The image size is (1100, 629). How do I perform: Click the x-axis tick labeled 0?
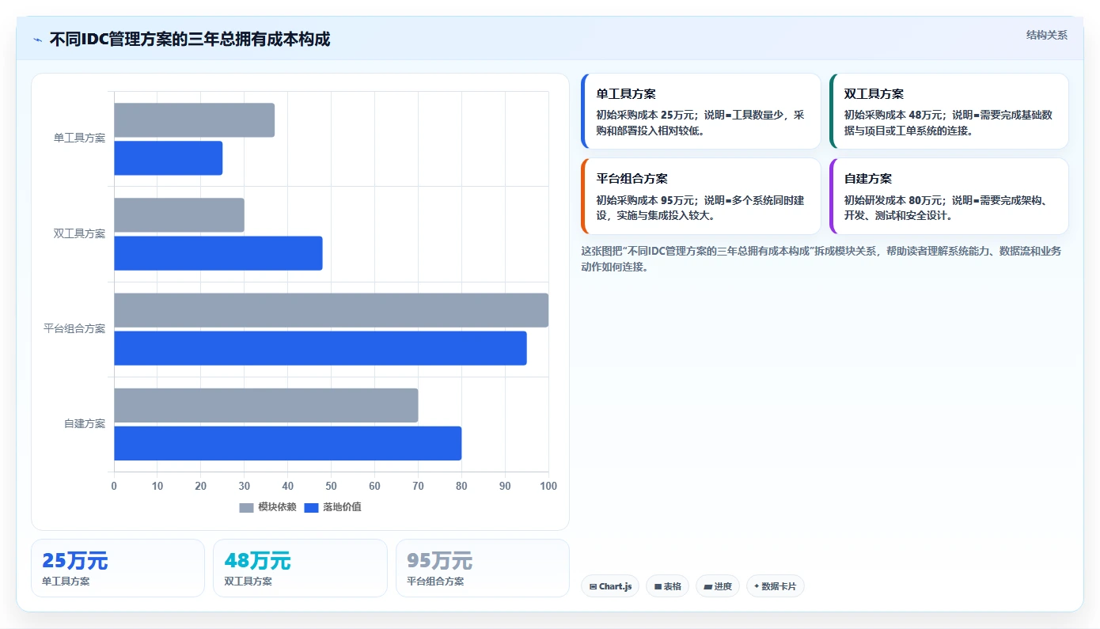(114, 486)
